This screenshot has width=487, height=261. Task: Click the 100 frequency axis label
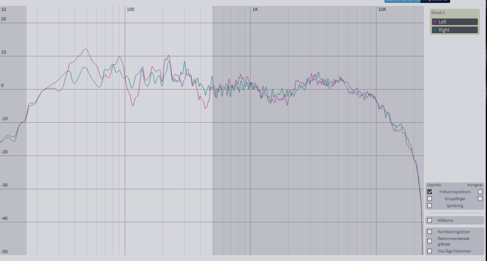pyautogui.click(x=130, y=9)
